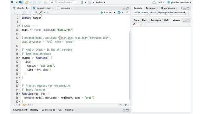The height and width of the screenshot is (114, 203).
Task: Click the editor back navigation arrow
Action: coord(15,13)
